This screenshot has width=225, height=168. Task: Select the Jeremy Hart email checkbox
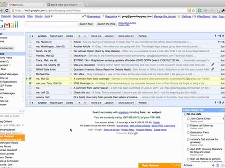[30, 97]
